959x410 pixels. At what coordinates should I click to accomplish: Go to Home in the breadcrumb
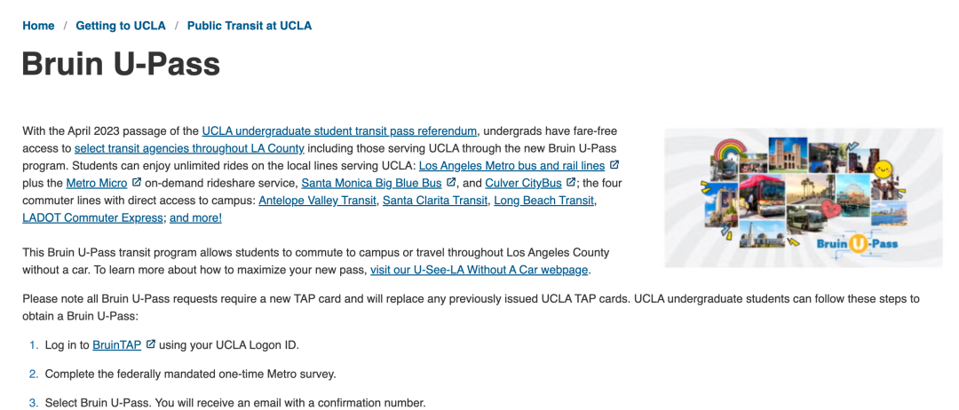point(38,26)
